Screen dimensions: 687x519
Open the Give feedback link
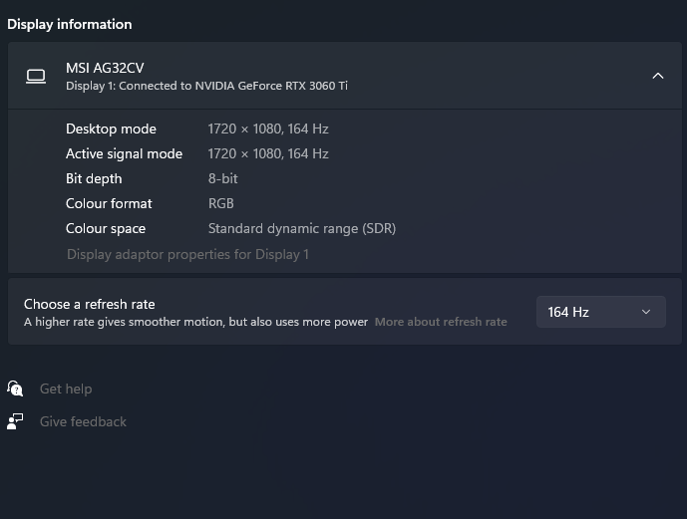click(83, 421)
